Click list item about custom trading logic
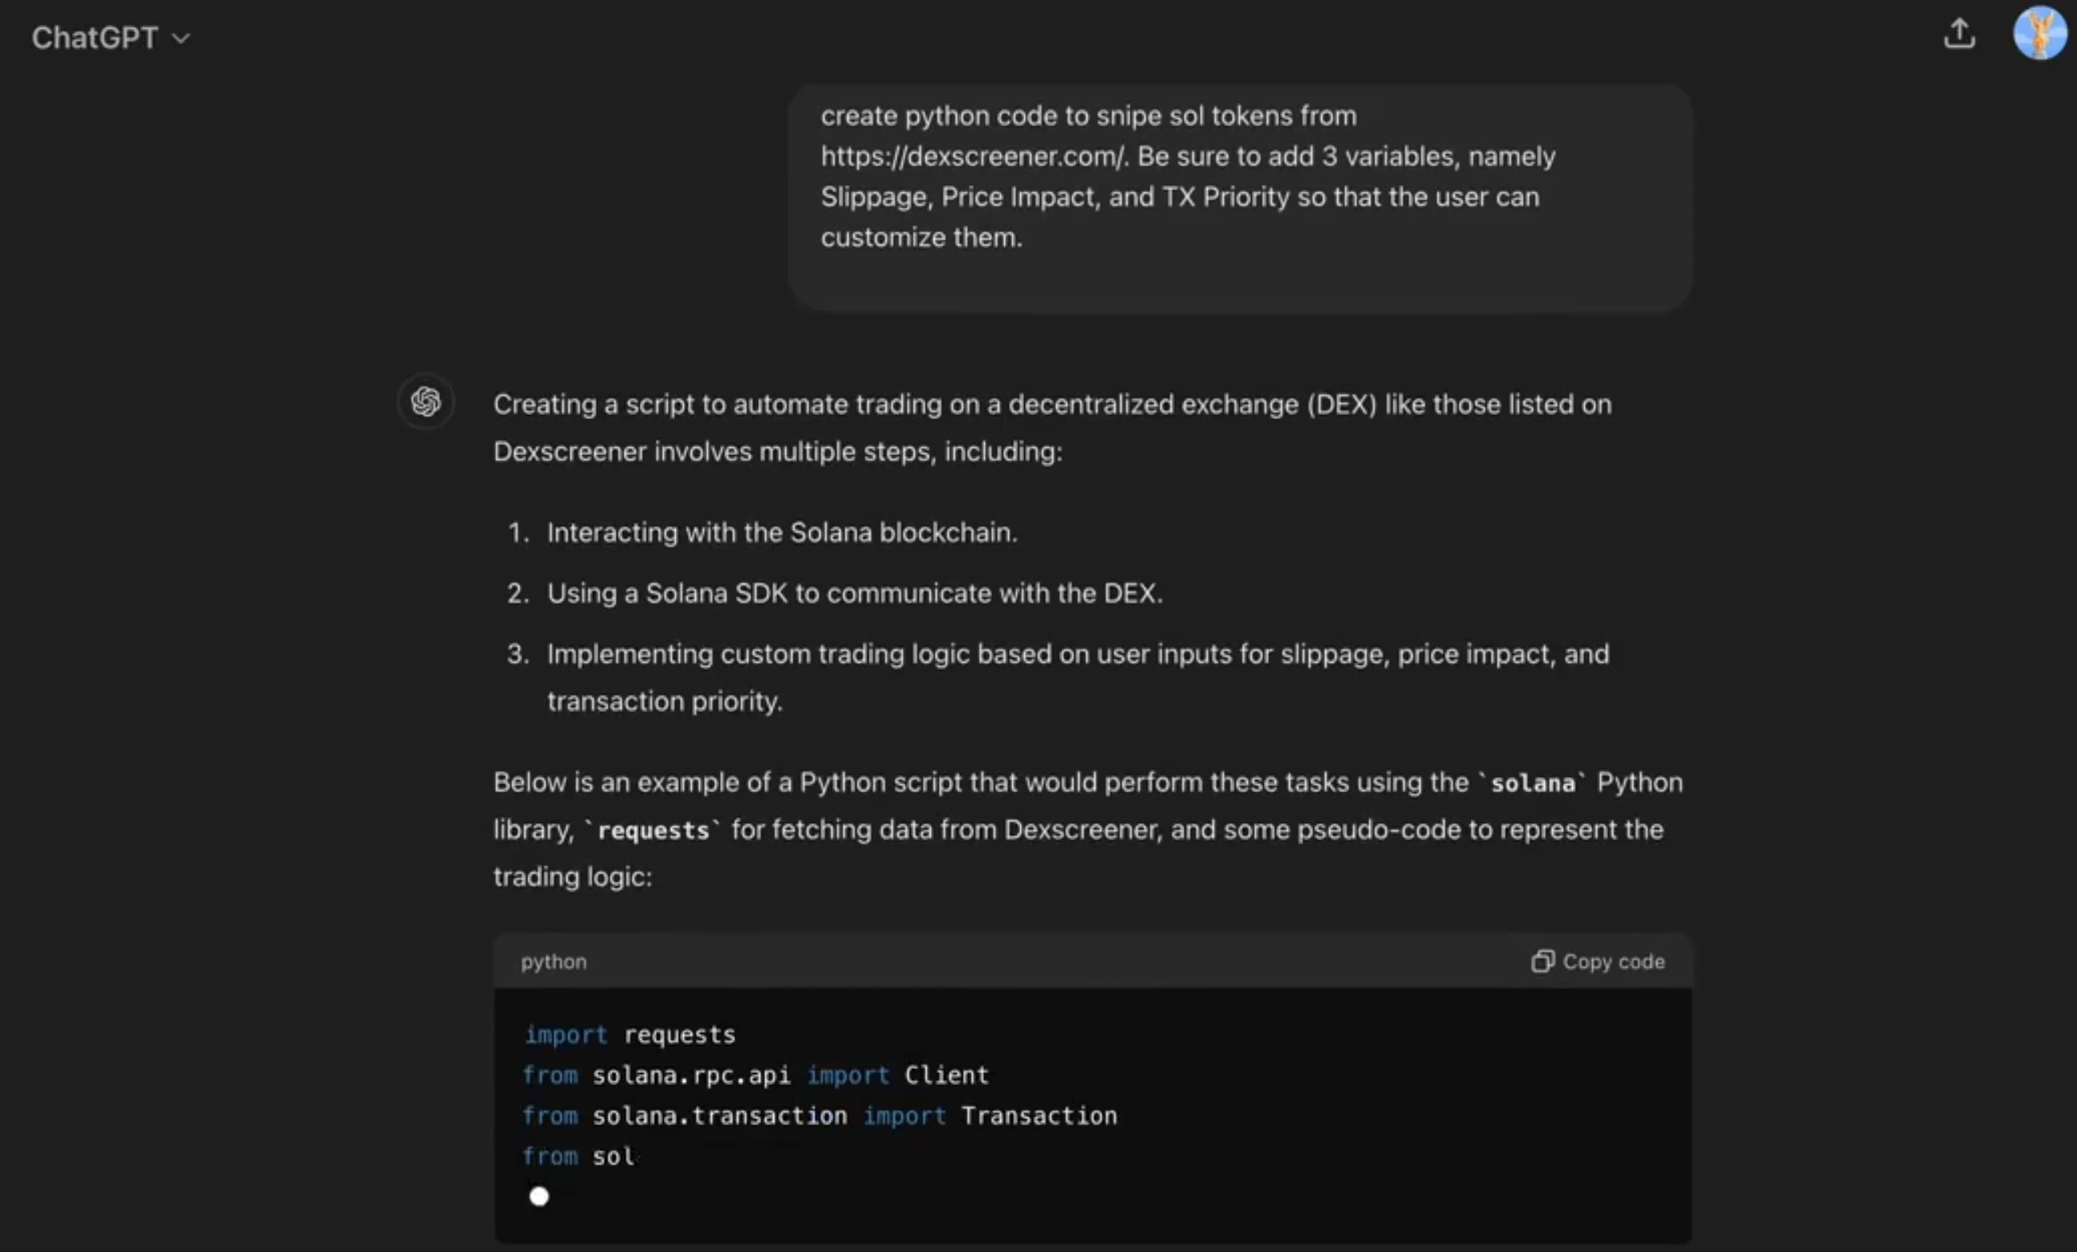The height and width of the screenshot is (1252, 2077). coord(1078,655)
